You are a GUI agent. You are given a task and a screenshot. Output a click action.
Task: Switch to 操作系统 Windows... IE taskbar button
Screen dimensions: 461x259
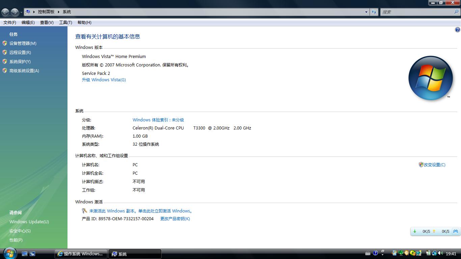pyautogui.click(x=81, y=254)
